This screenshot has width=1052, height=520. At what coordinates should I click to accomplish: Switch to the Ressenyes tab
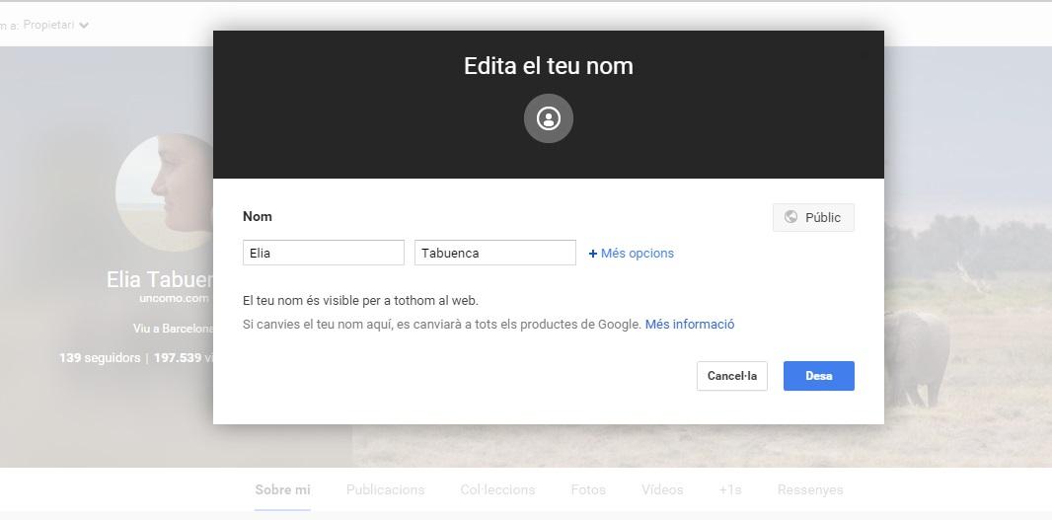809,489
